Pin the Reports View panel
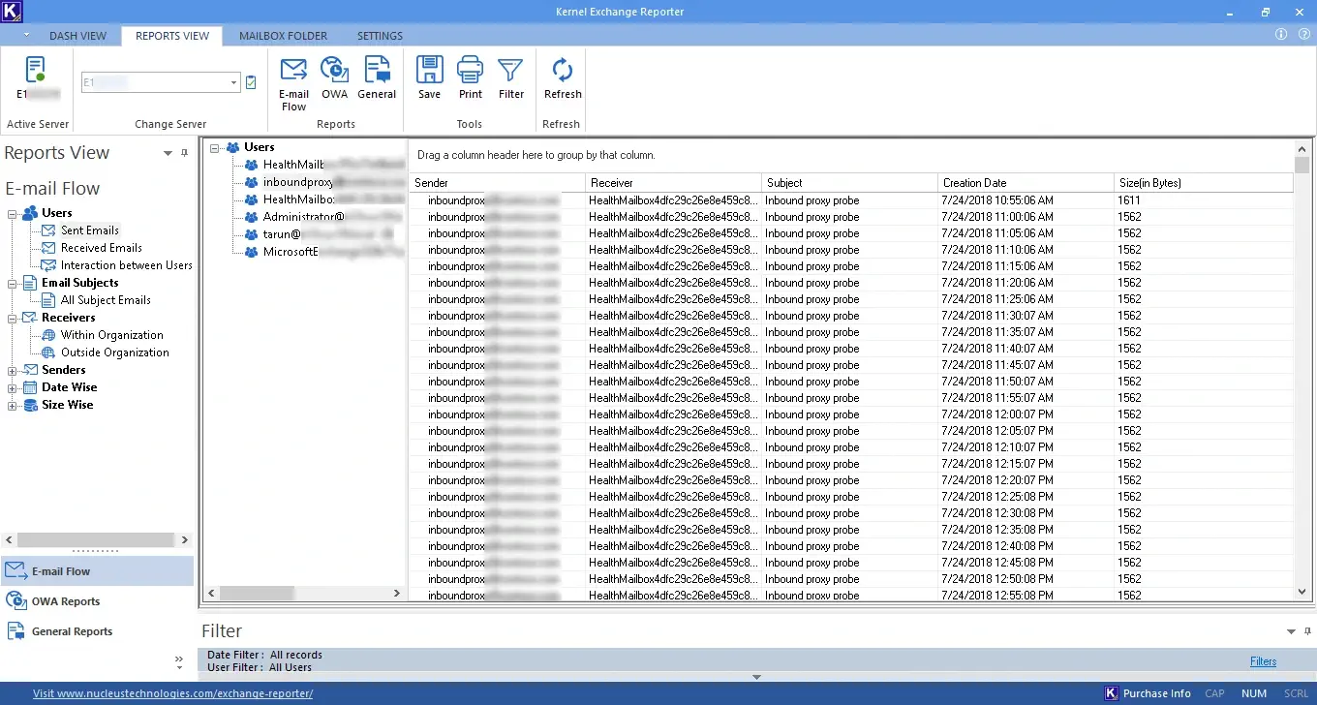The width and height of the screenshot is (1317, 705). tap(185, 153)
